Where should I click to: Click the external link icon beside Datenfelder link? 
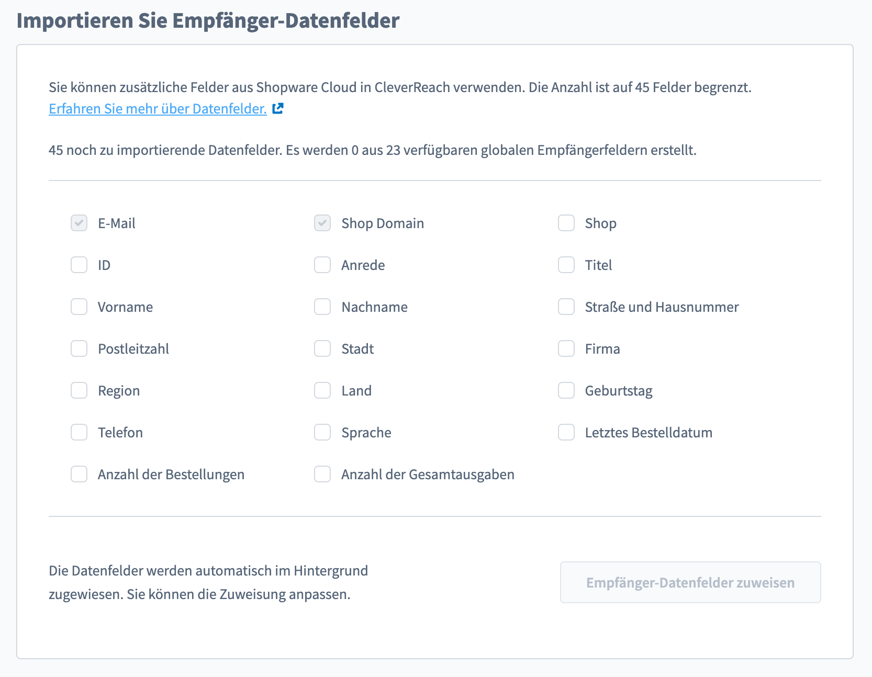(x=278, y=108)
